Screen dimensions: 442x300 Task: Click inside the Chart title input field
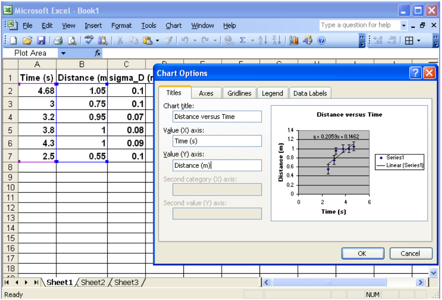217,116
